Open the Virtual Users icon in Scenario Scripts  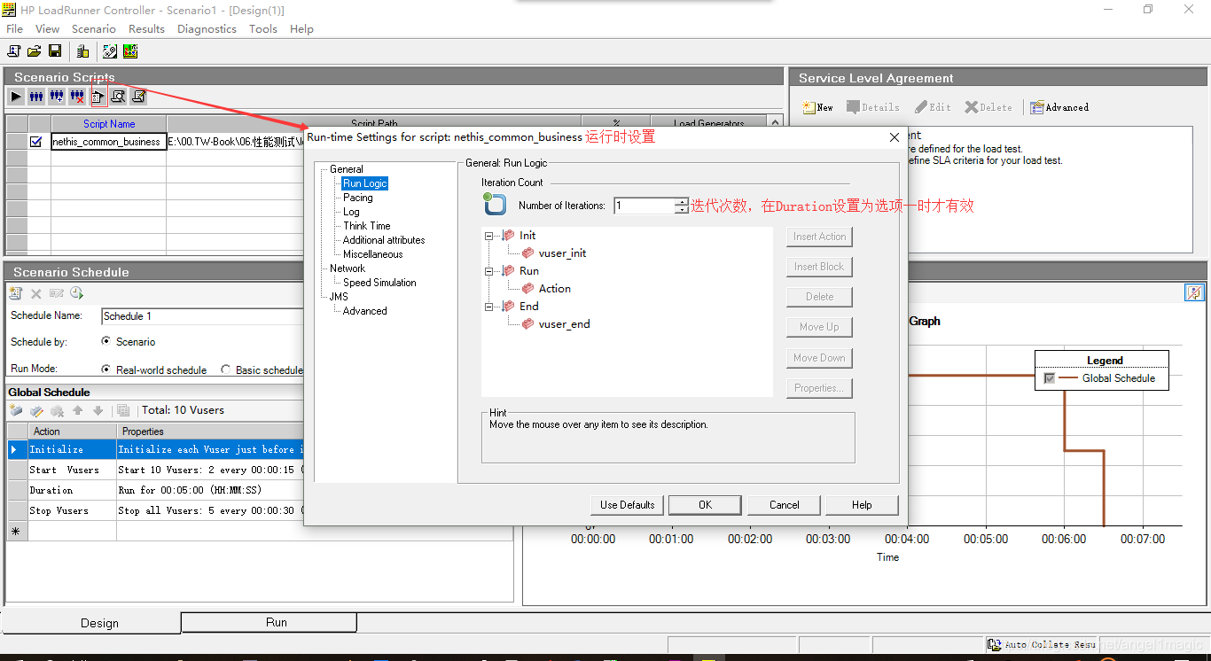(36, 96)
